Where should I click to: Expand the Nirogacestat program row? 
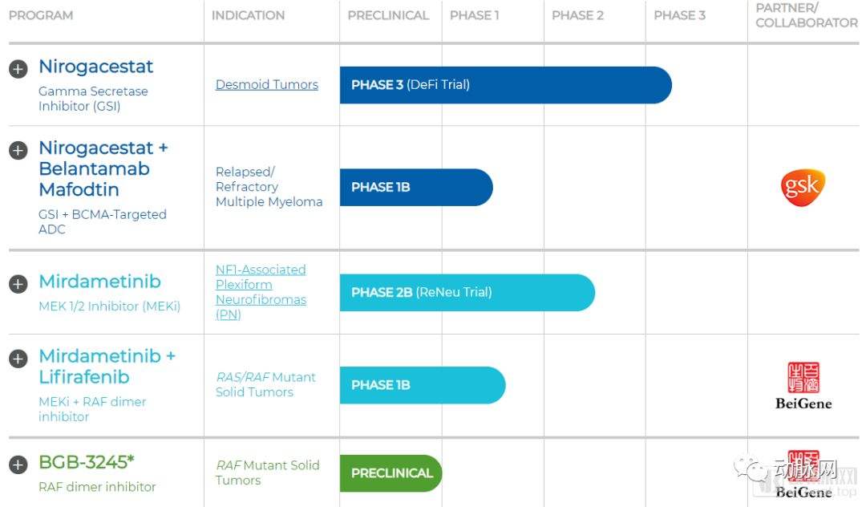(18, 69)
